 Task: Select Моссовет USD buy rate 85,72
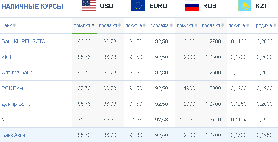pyautogui.click(x=84, y=120)
